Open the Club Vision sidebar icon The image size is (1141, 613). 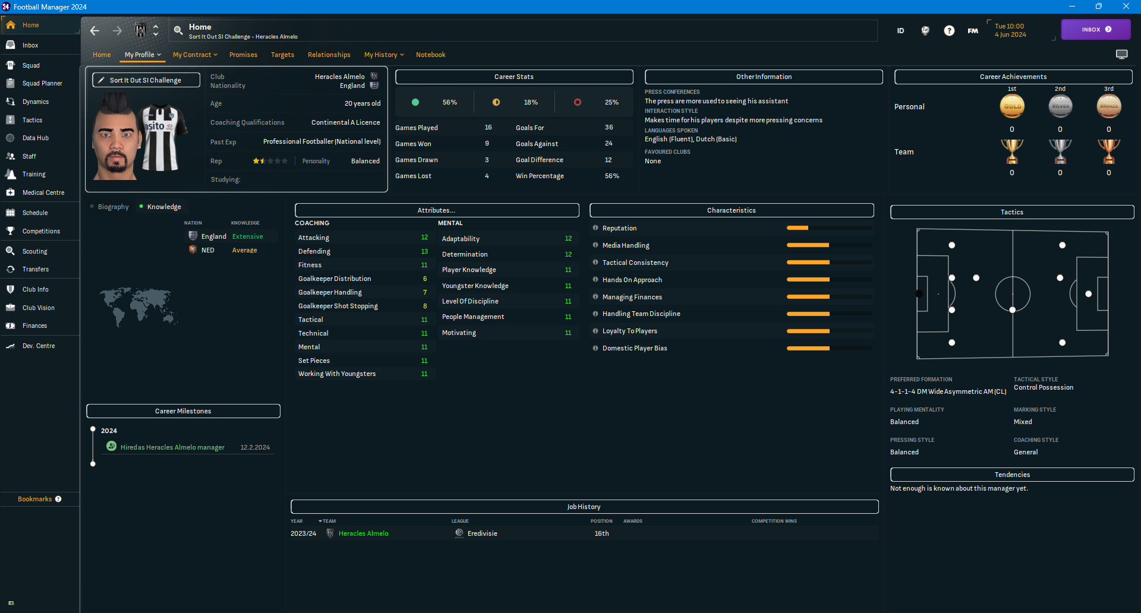click(11, 308)
